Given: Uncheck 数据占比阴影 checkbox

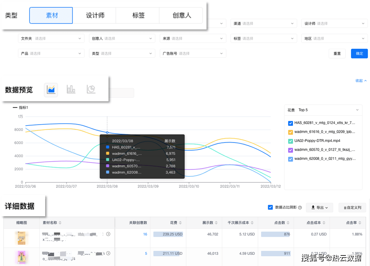Looking at the screenshot, I should pos(270,207).
